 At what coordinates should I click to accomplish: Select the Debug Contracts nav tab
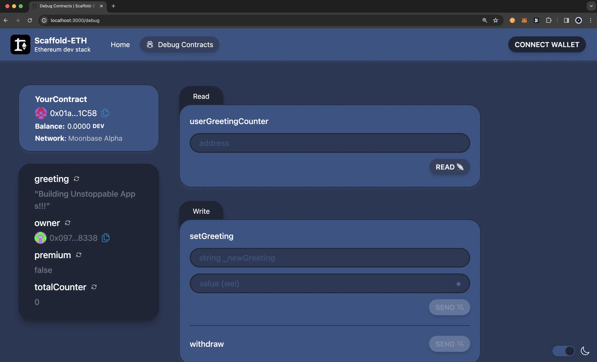(180, 45)
